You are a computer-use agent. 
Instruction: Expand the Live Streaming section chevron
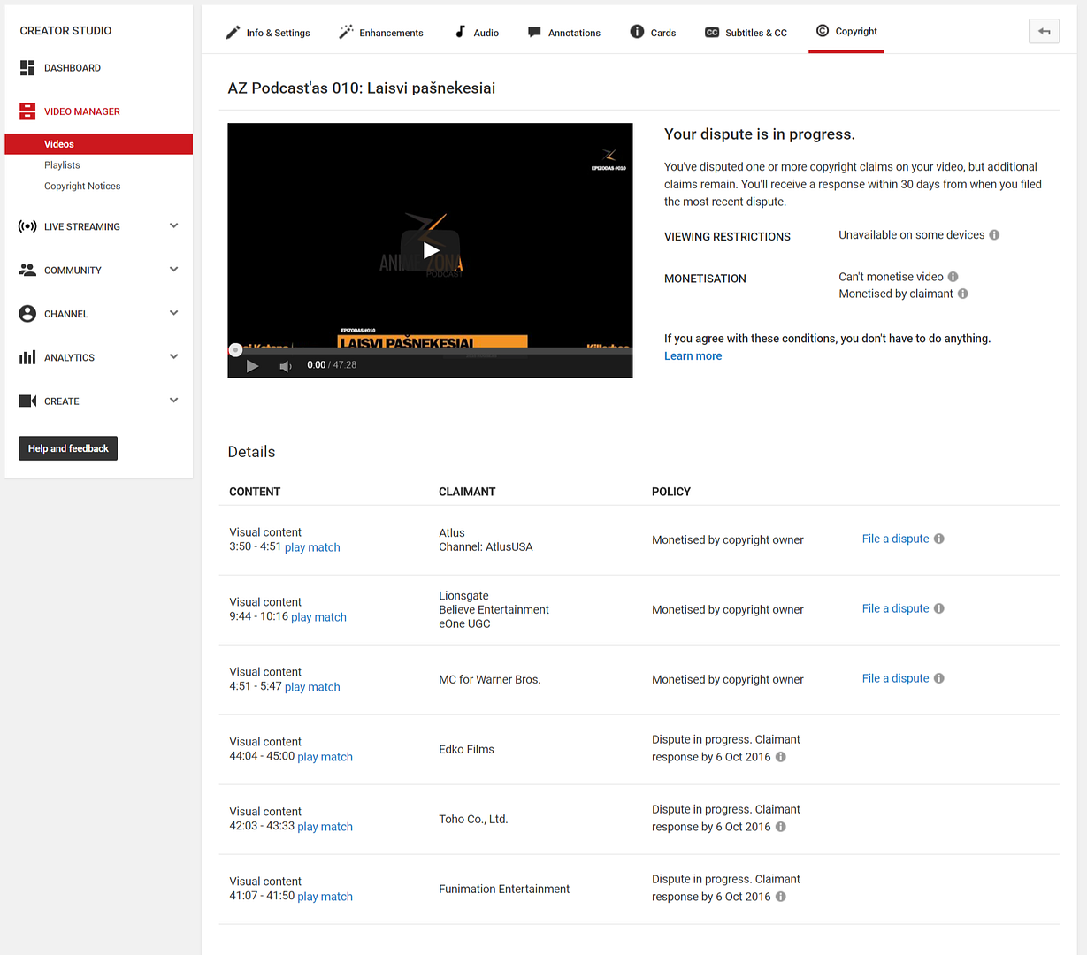174,225
